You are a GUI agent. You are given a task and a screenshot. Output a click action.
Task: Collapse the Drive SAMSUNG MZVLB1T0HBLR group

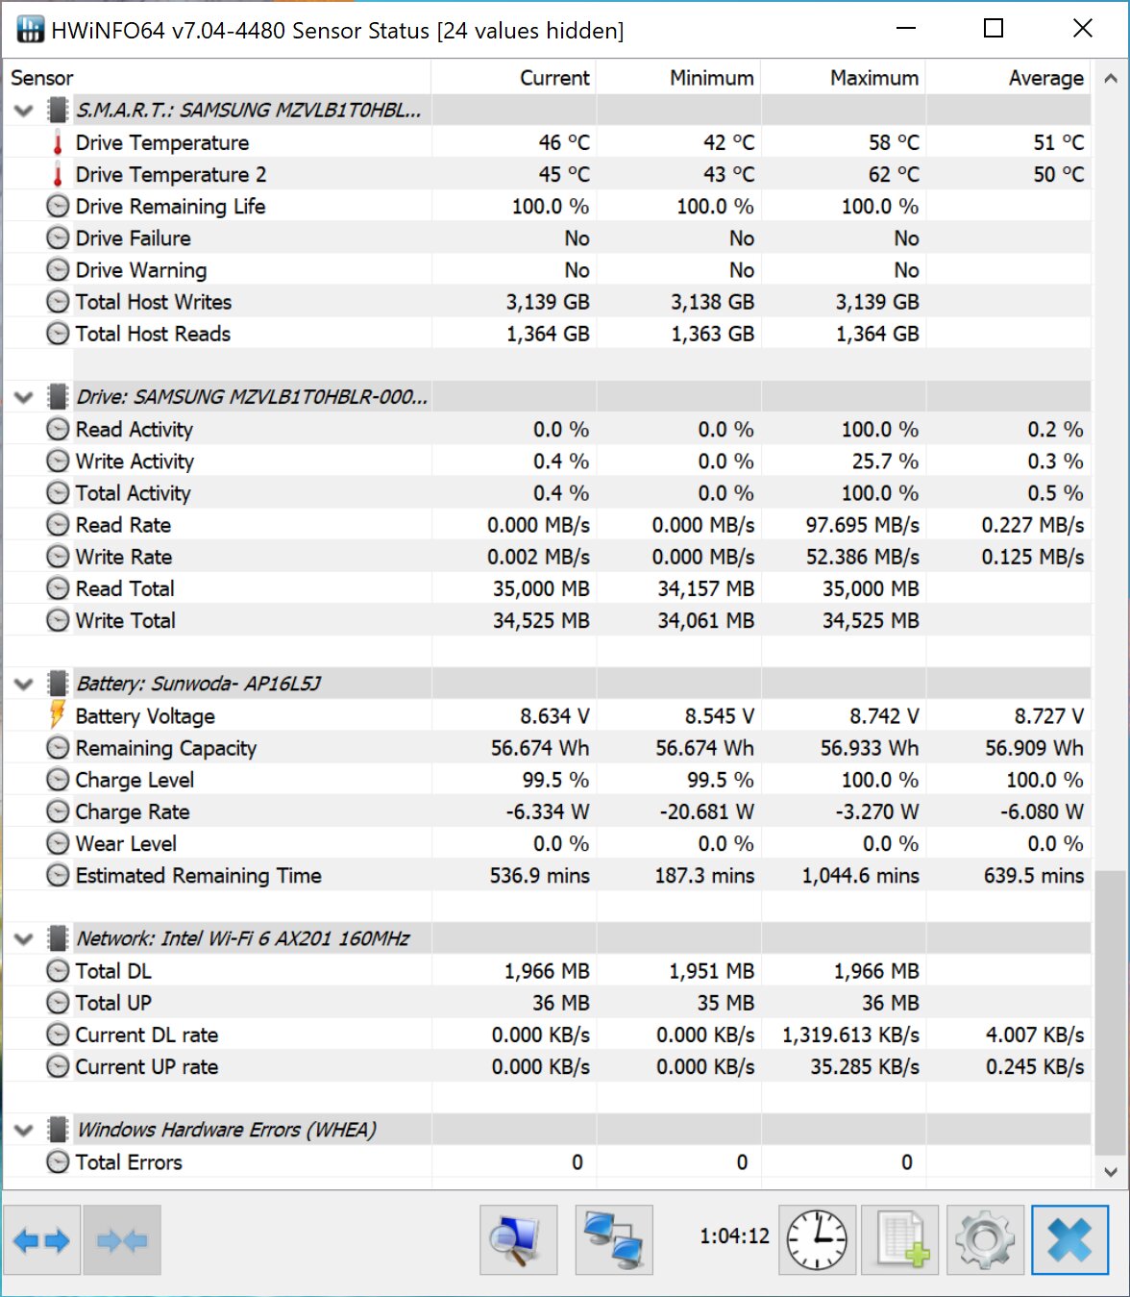point(24,397)
